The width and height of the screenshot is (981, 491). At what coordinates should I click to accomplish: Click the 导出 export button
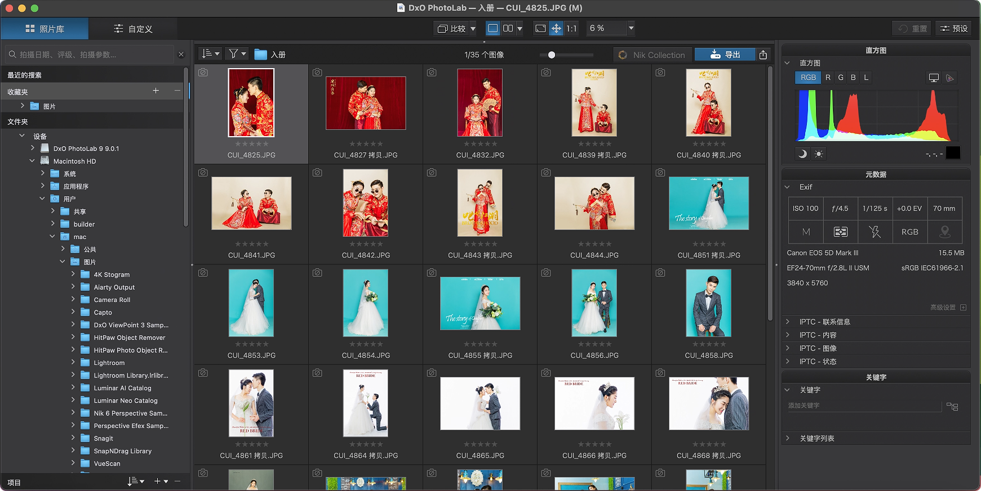tap(725, 55)
